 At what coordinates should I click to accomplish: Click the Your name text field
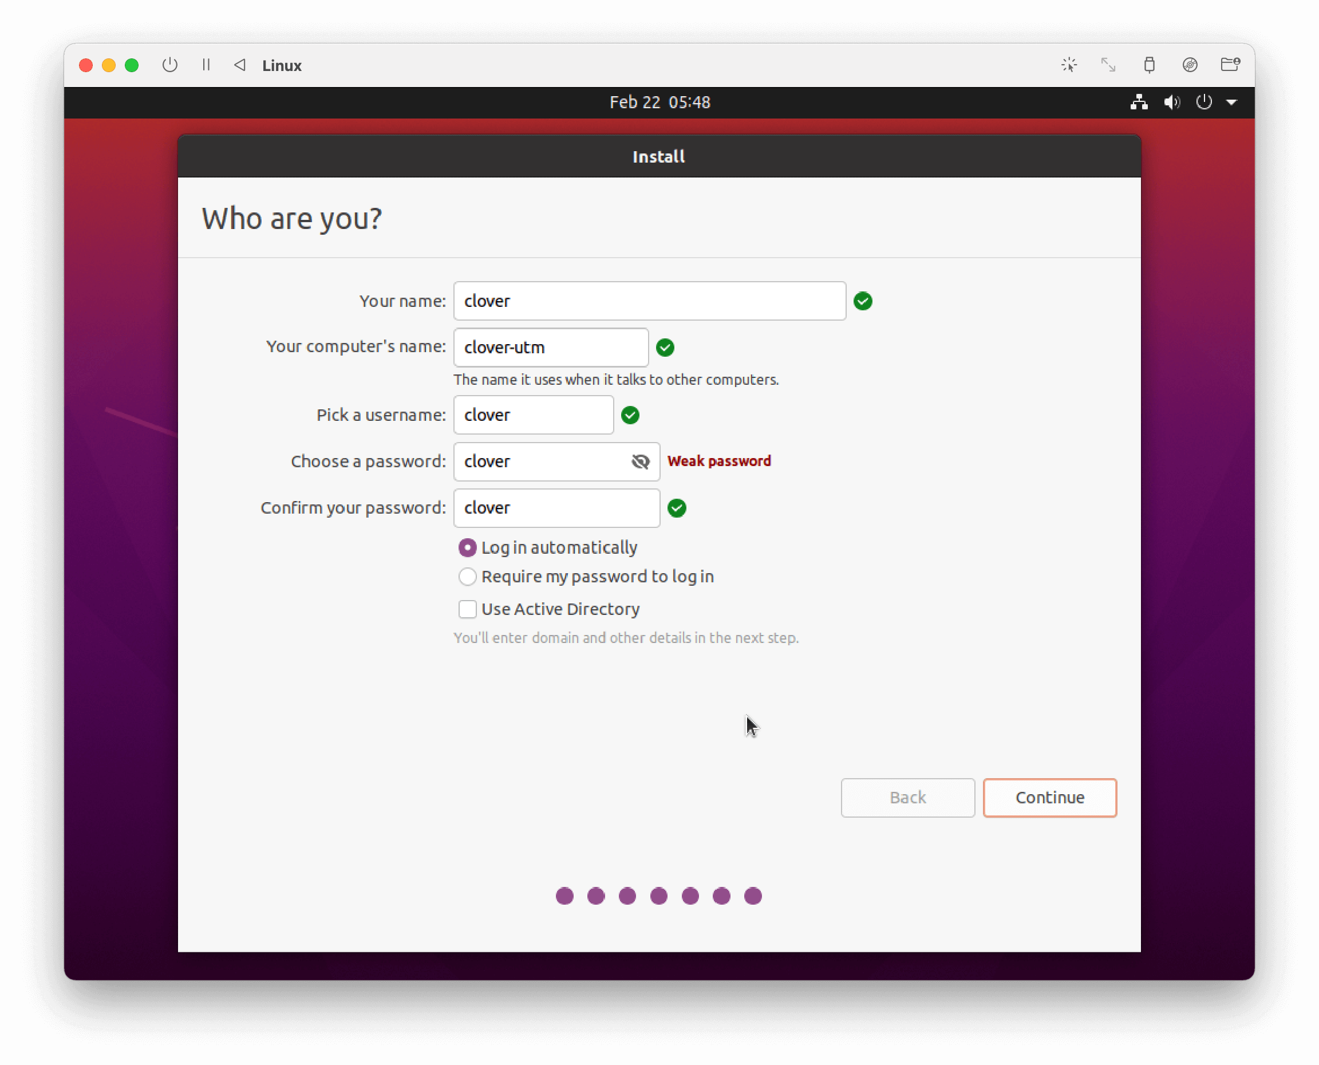point(649,301)
